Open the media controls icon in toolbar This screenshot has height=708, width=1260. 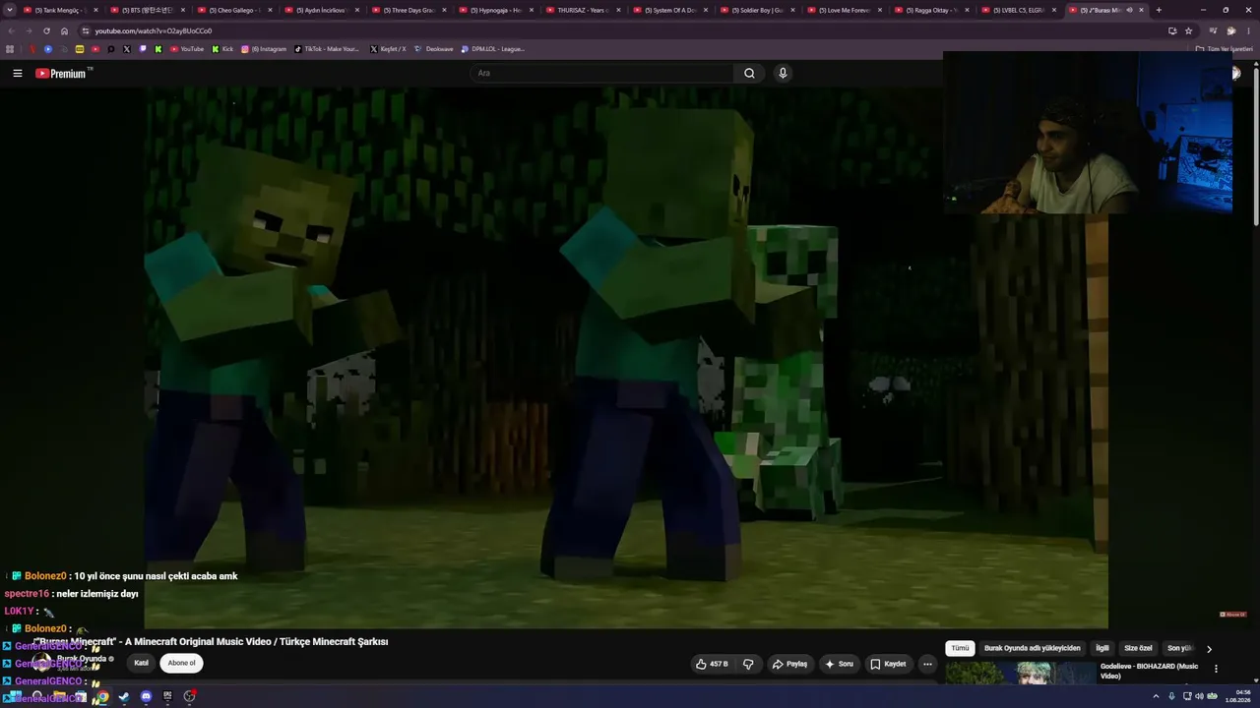(1213, 30)
